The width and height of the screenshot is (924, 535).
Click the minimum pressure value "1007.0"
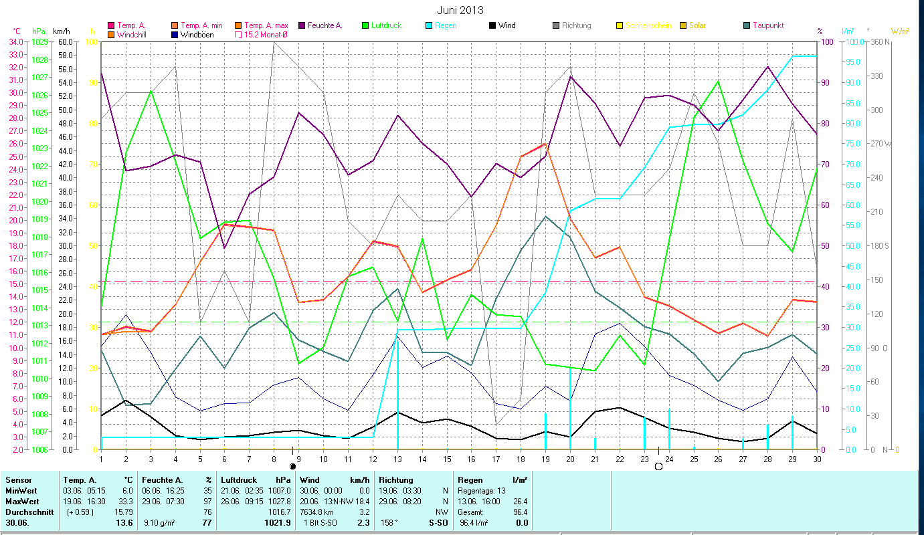pyautogui.click(x=280, y=490)
